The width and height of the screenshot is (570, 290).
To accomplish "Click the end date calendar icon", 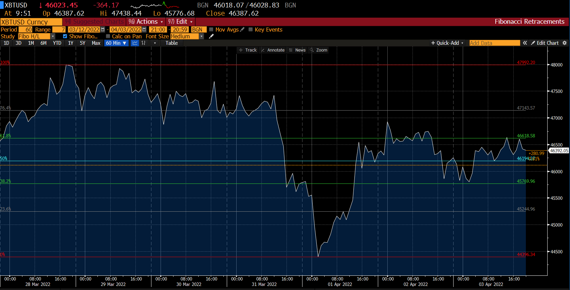I will 144,30.
